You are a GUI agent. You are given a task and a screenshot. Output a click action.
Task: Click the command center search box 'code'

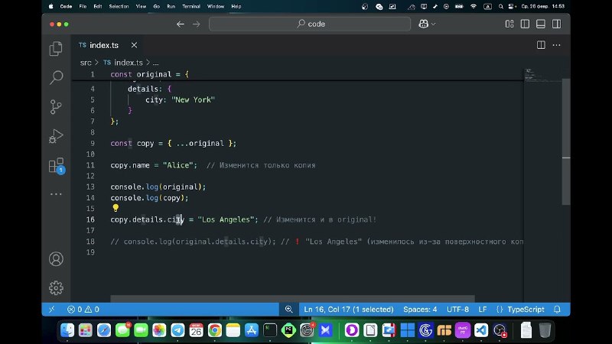point(310,24)
